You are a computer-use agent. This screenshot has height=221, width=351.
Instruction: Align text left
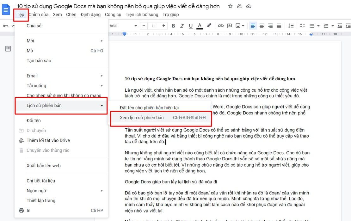pos(253,26)
